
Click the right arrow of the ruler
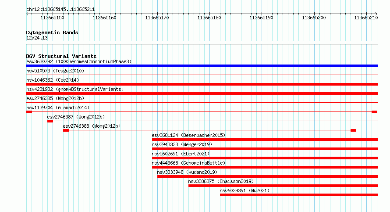376,14
